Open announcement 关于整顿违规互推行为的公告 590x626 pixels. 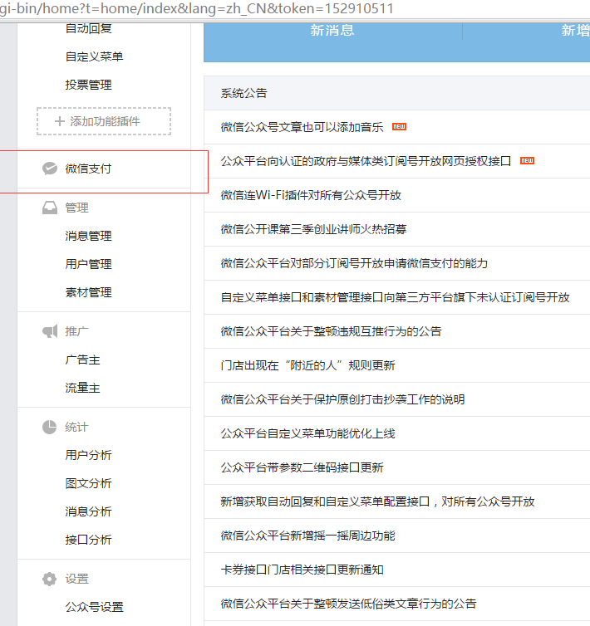[331, 331]
